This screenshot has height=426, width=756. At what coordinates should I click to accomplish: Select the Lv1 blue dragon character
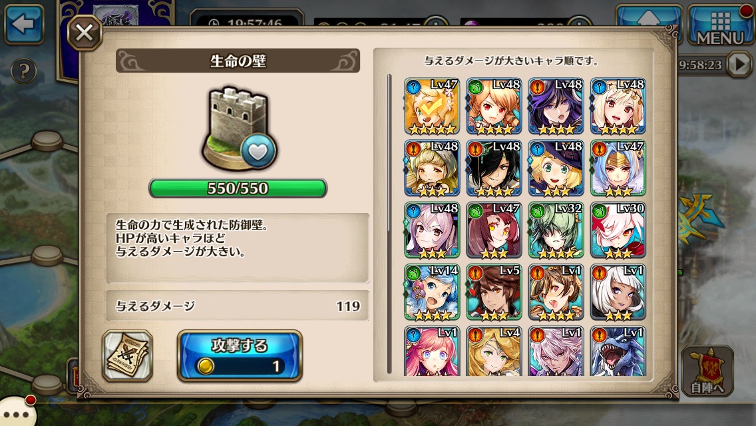click(x=618, y=351)
